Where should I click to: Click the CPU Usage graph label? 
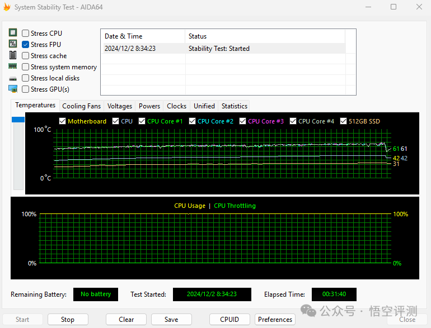click(190, 206)
